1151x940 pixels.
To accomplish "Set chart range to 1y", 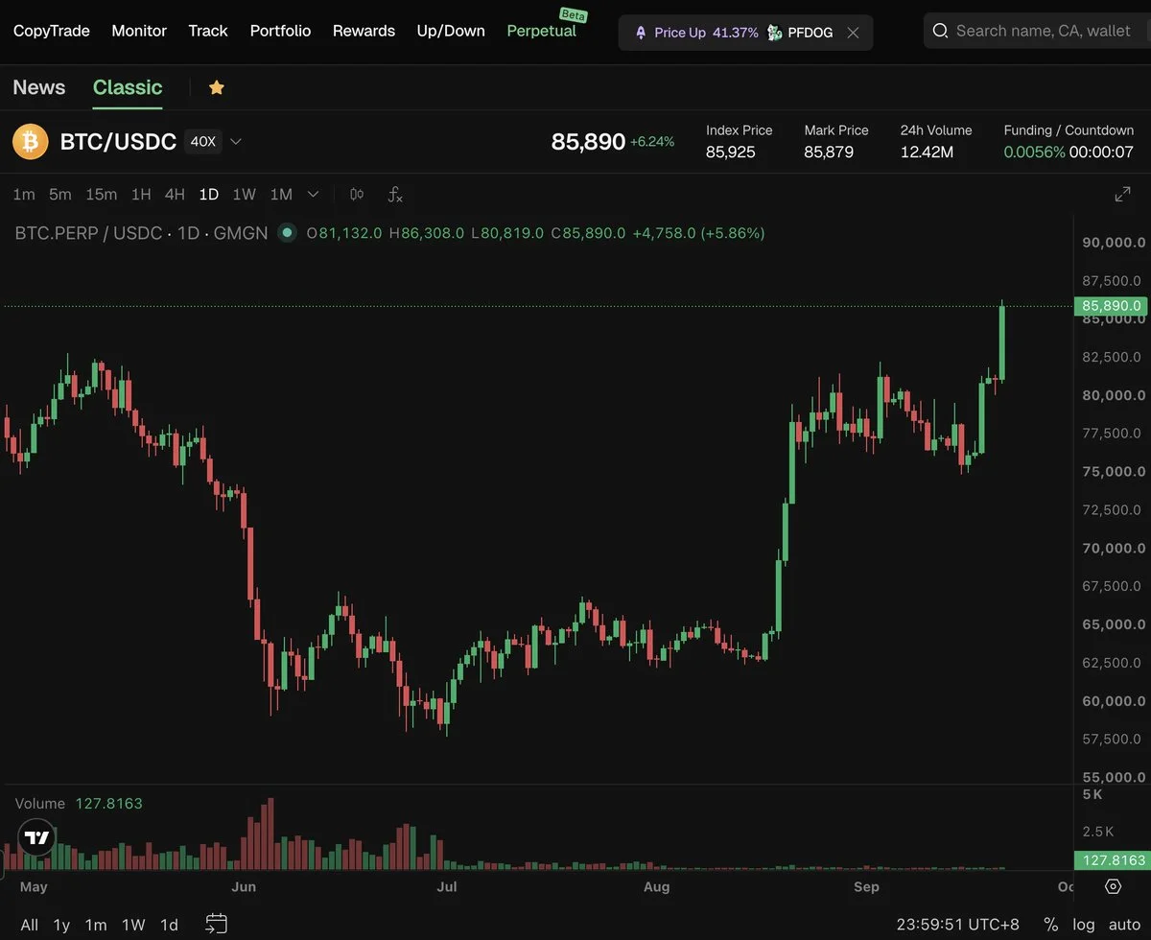I will [61, 925].
